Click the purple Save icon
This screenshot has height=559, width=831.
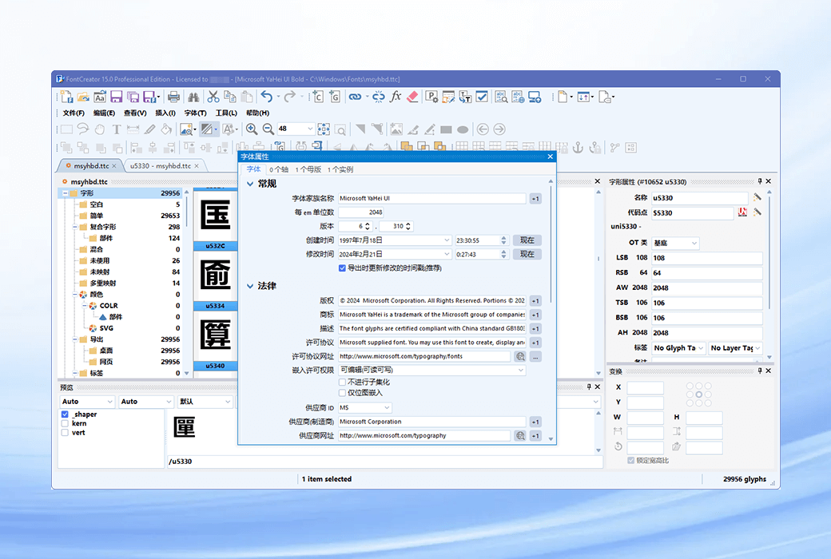116,97
